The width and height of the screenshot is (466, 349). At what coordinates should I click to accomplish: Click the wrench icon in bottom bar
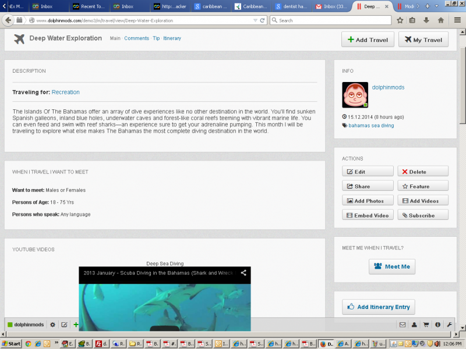click(x=449, y=325)
